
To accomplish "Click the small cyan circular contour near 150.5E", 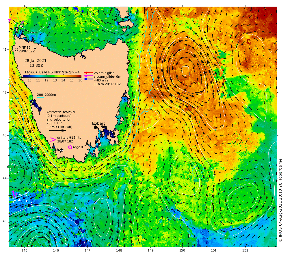I will 198,172.
